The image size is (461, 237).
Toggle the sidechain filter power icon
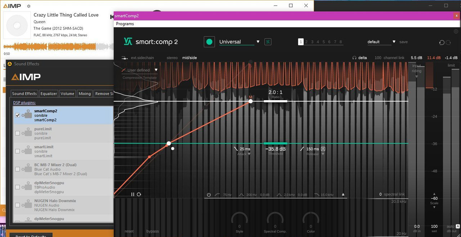209,195
